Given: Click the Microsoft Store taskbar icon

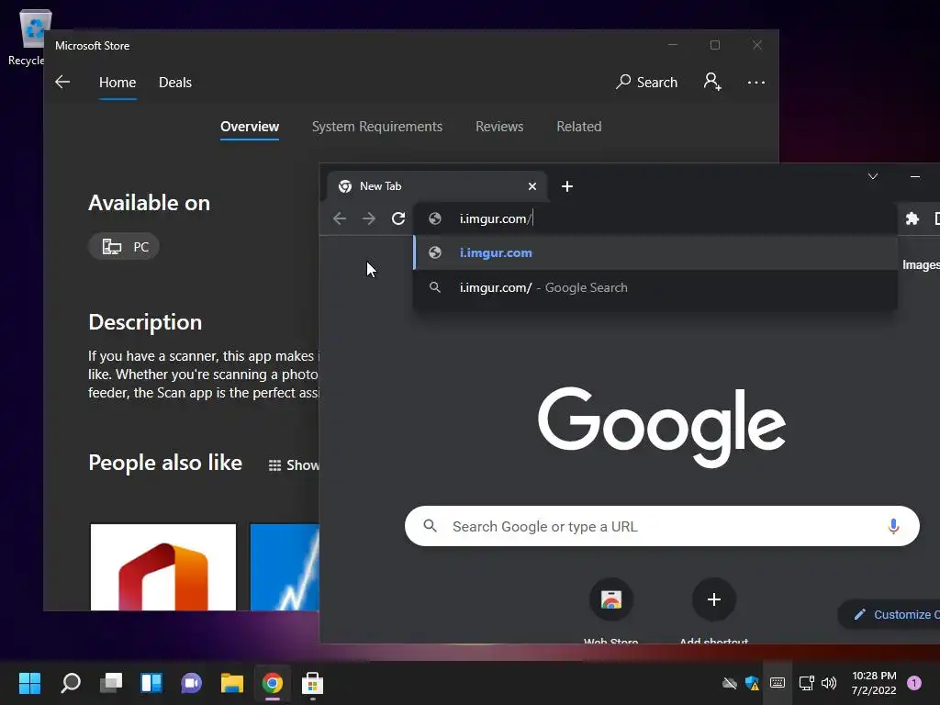Looking at the screenshot, I should [312, 683].
